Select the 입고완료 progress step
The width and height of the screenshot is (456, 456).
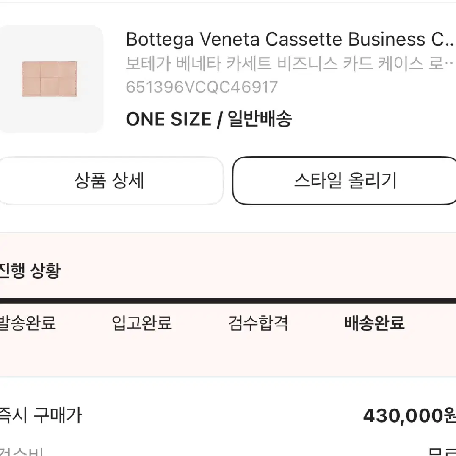[142, 323]
